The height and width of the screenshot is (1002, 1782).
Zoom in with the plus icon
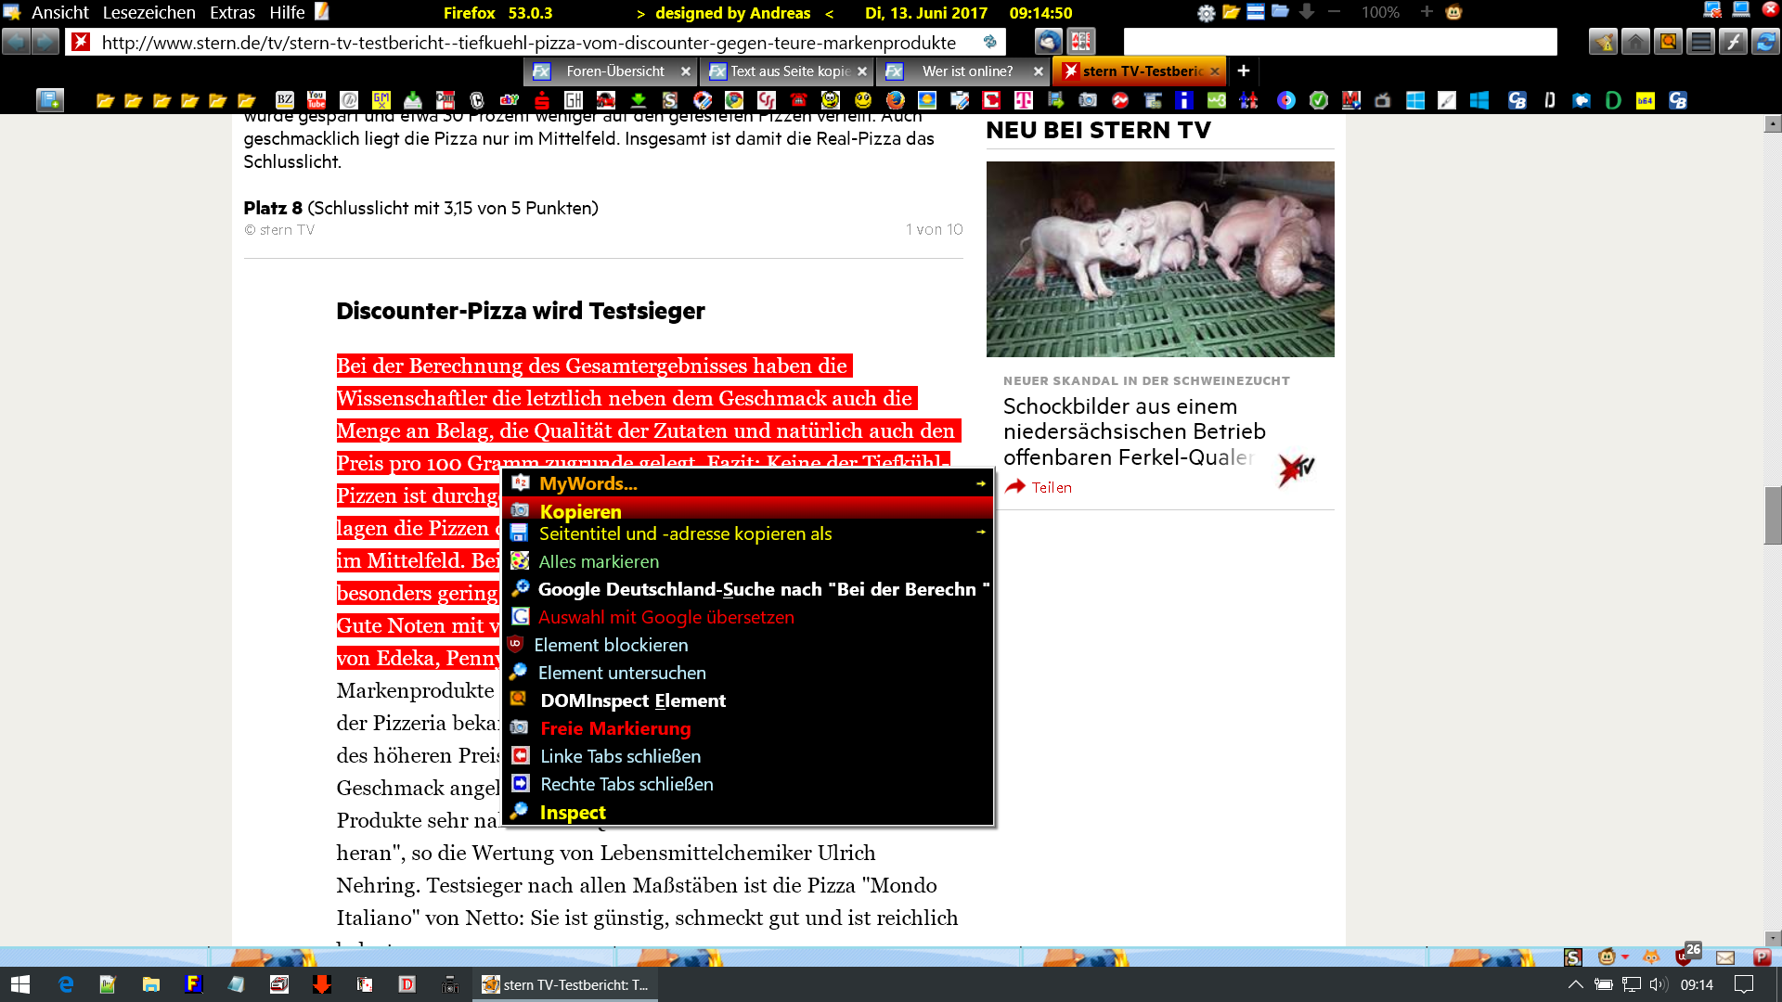1427,12
